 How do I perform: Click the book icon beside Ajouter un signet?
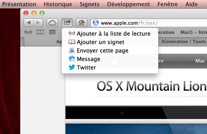pyautogui.click(x=72, y=42)
